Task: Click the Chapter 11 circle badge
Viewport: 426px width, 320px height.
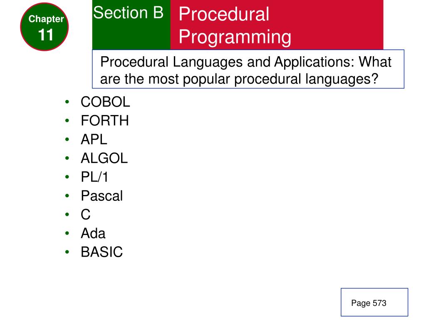Action: click(44, 27)
